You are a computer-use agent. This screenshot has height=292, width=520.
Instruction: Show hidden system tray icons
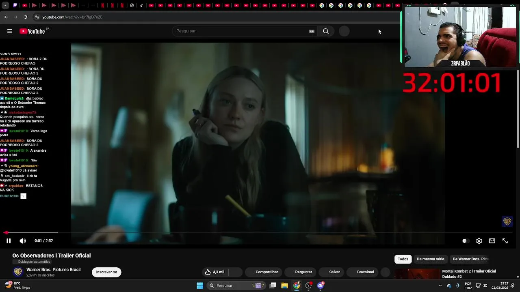tap(440, 286)
